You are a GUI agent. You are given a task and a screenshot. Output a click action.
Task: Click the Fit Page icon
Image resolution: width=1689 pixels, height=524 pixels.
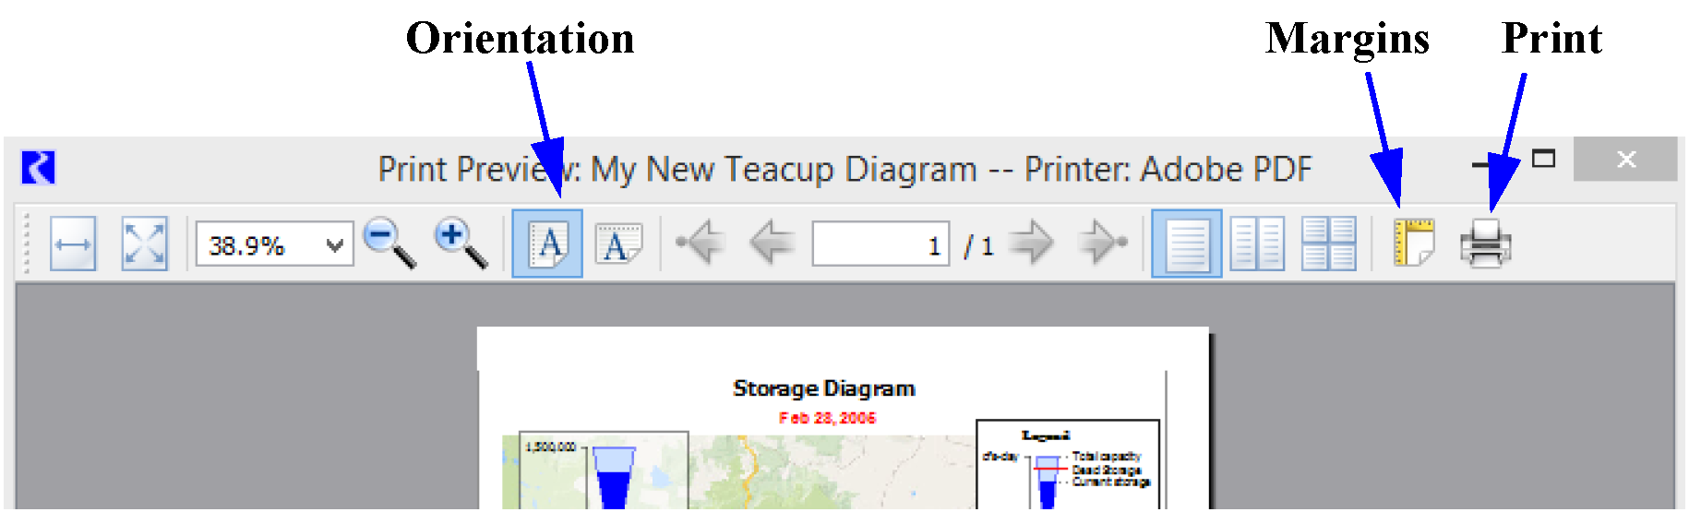point(144,244)
